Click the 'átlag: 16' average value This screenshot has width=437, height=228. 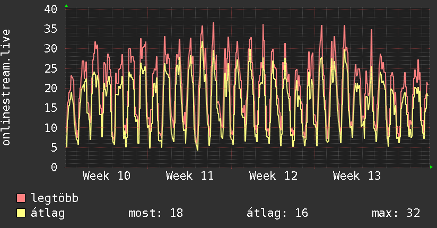tap(277, 213)
